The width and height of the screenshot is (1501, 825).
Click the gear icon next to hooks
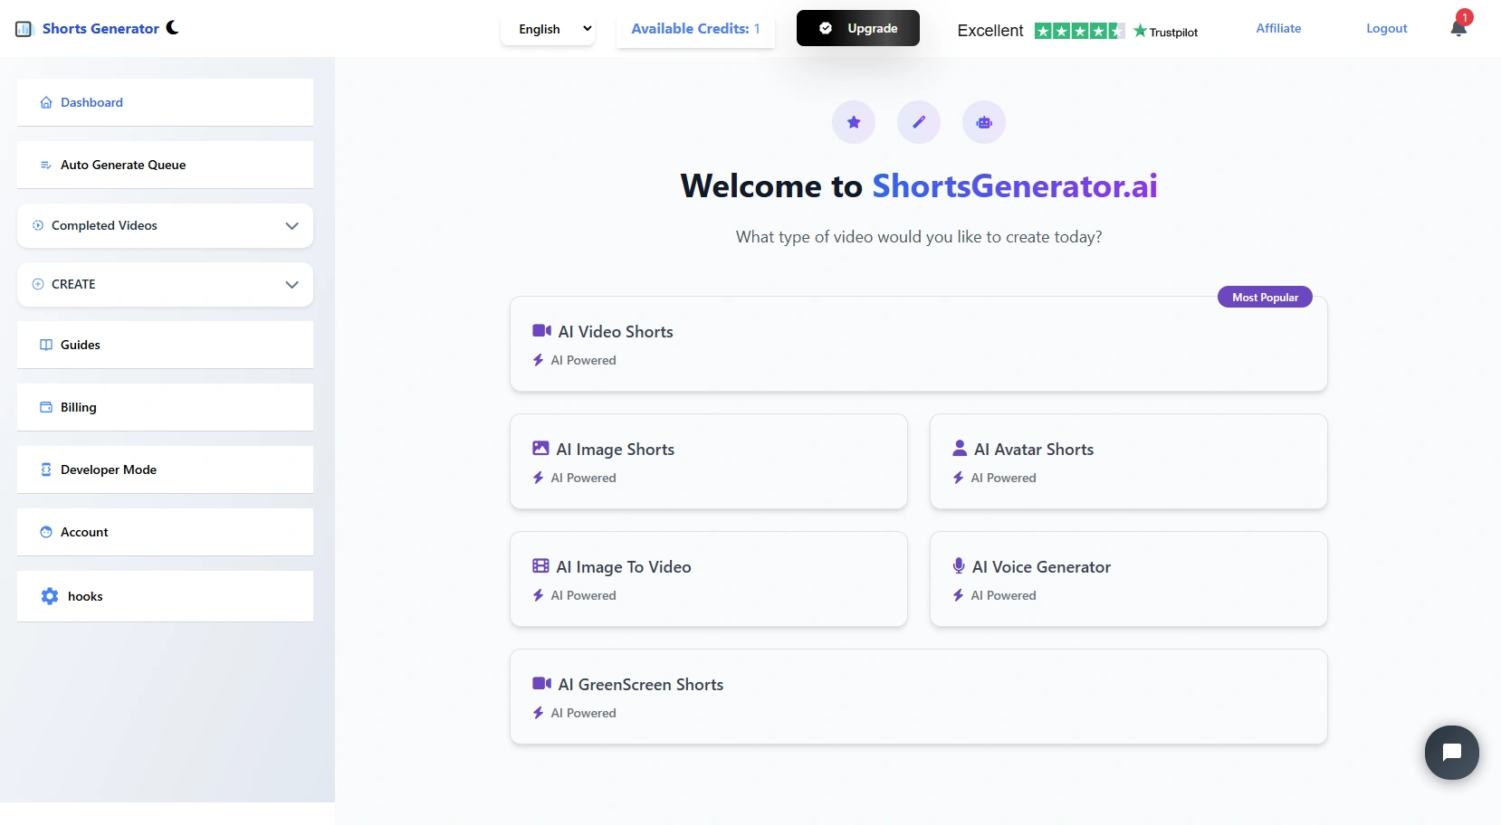point(50,596)
